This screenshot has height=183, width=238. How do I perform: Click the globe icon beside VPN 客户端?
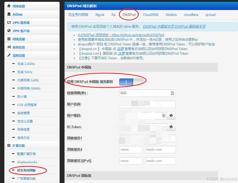9,31
